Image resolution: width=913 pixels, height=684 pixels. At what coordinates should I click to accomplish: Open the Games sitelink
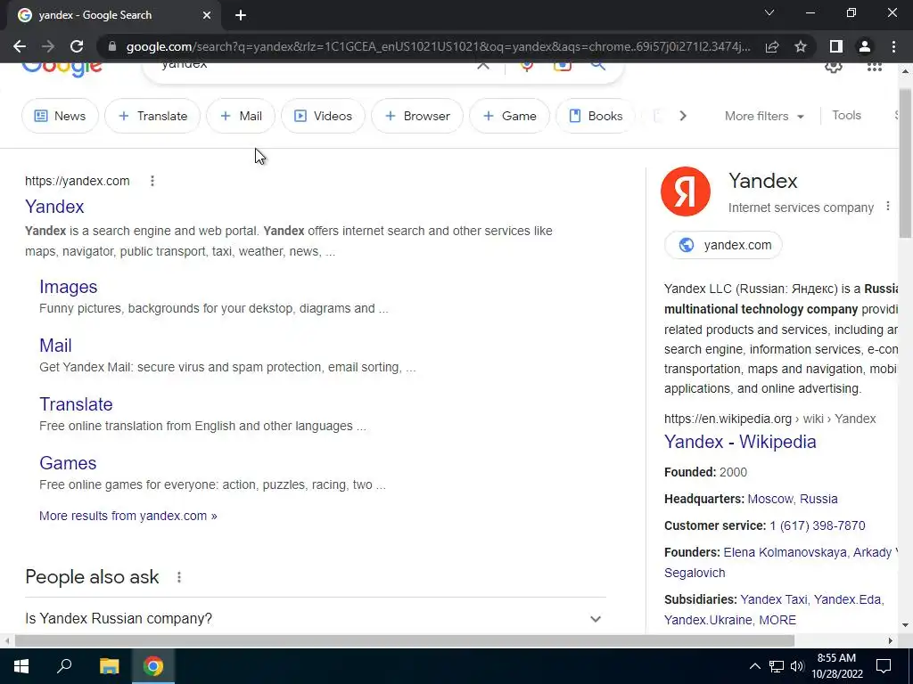(68, 463)
